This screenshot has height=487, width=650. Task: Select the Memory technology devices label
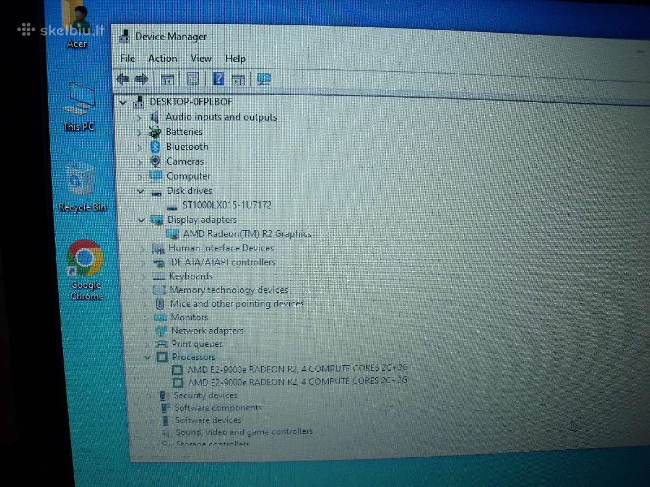pos(229,290)
